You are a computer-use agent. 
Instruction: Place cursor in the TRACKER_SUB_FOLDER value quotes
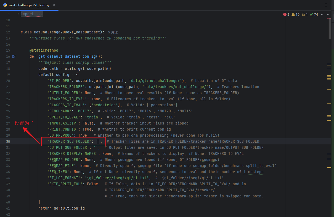[x=98, y=141]
